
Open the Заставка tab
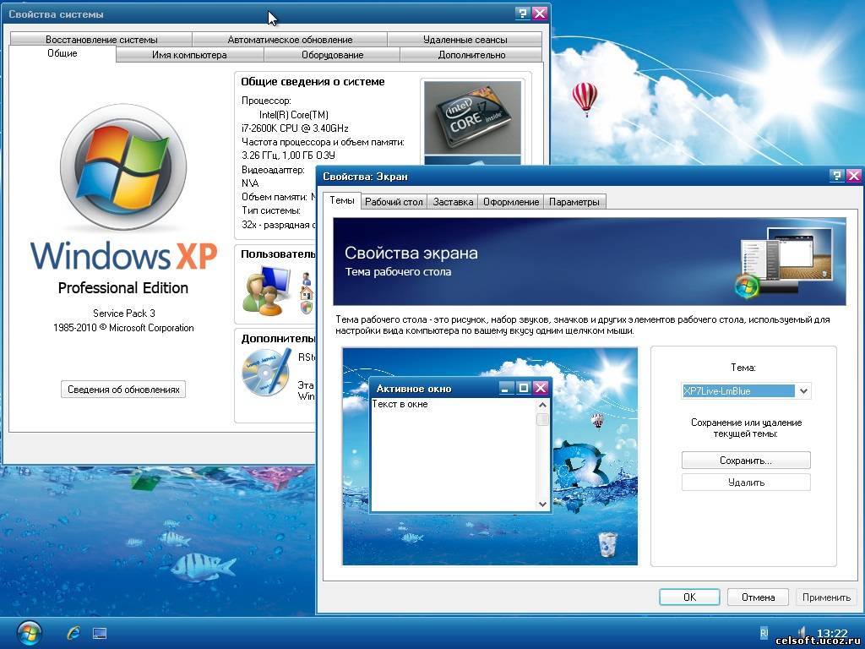tap(453, 202)
